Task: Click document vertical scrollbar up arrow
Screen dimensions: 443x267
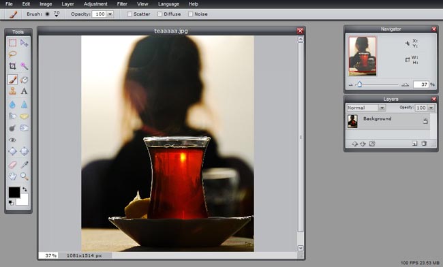Action: [301, 40]
